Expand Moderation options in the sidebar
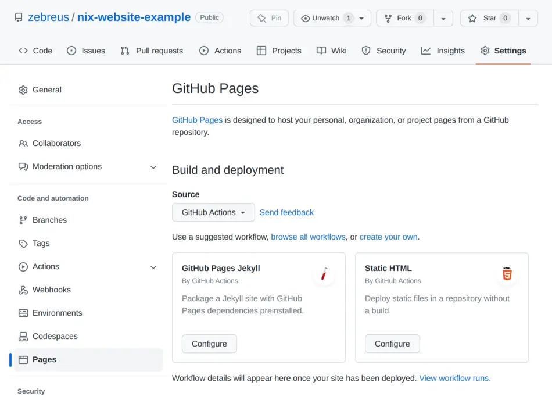 click(x=153, y=167)
